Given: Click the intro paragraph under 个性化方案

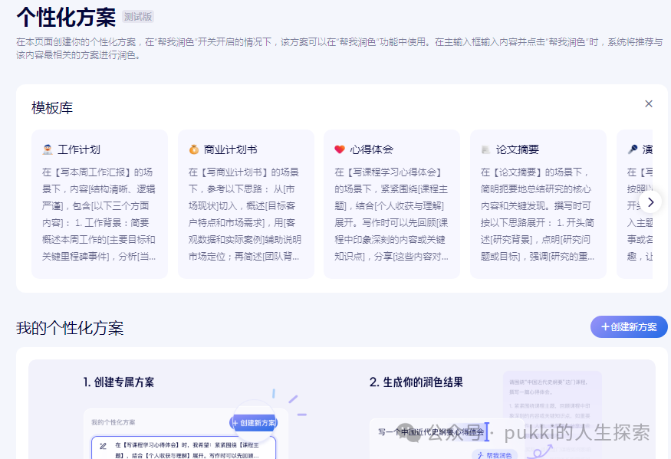Looking at the screenshot, I should point(340,48).
